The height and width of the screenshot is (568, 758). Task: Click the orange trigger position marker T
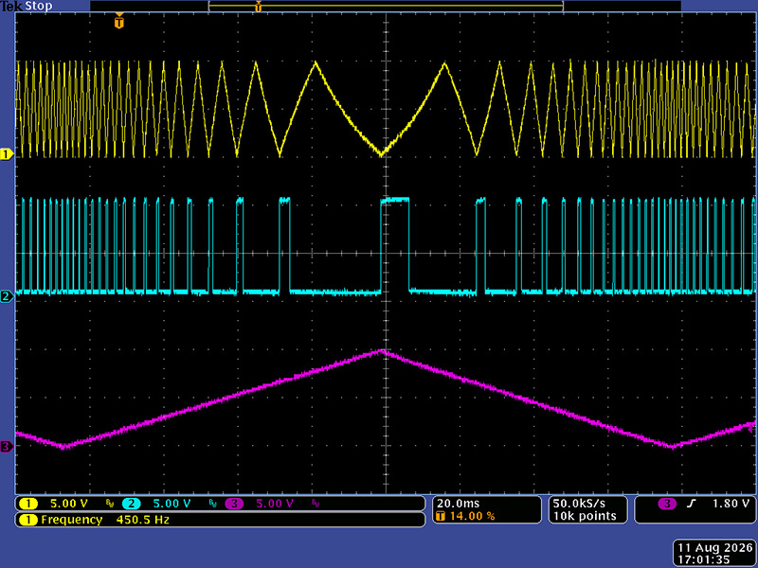(119, 22)
